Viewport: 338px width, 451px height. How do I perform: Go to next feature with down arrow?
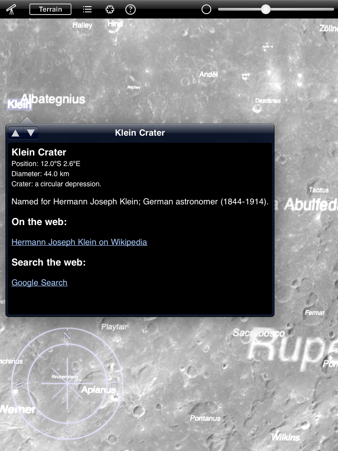(x=31, y=133)
